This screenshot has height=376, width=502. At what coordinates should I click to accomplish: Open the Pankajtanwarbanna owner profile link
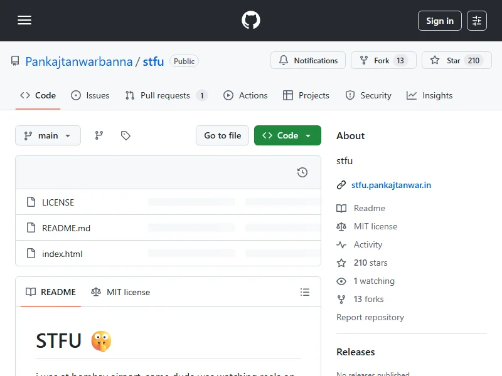tap(79, 61)
